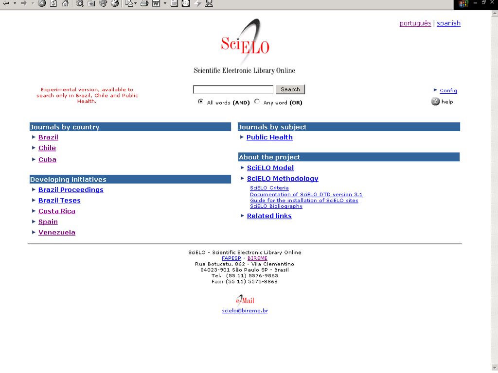Image resolution: width=498 pixels, height=373 pixels.
Task: Switch language to spanish
Action: (x=448, y=23)
